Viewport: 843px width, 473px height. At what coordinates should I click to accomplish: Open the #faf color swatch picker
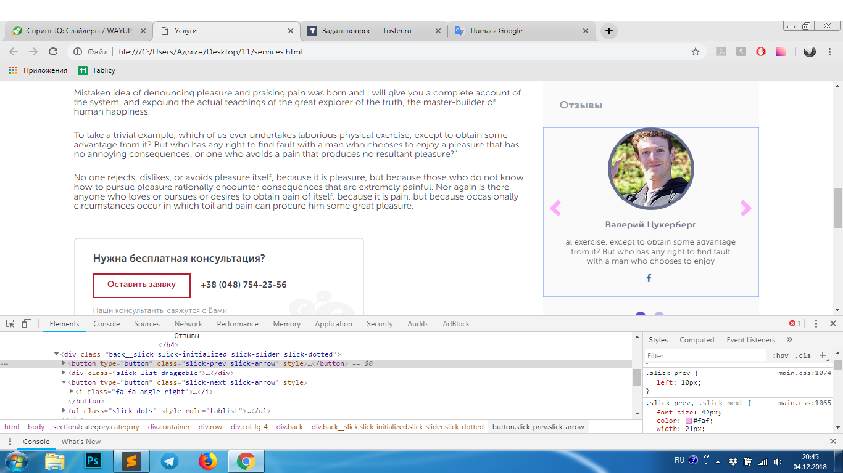pyautogui.click(x=689, y=421)
